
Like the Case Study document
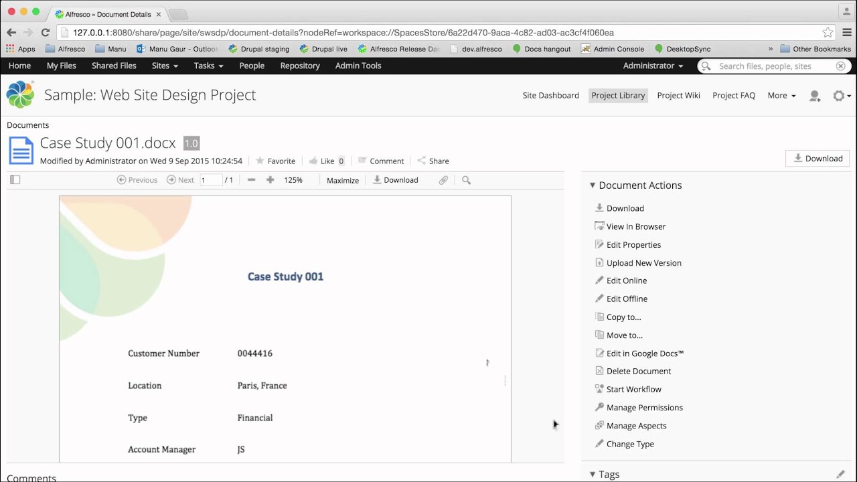[322, 161]
